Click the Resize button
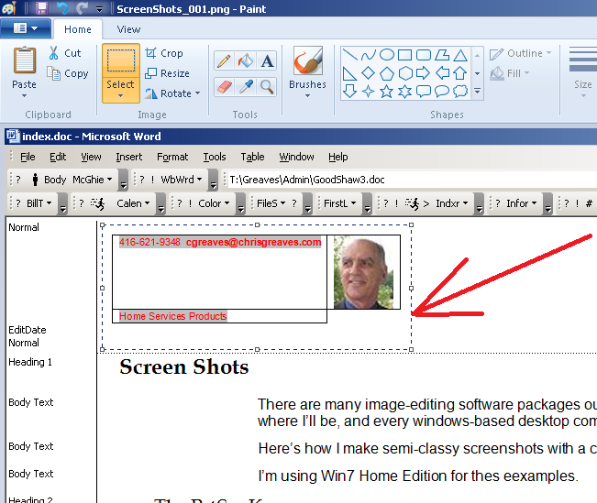 click(x=167, y=73)
